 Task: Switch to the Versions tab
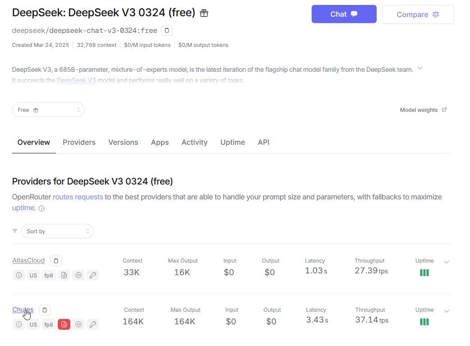(x=123, y=142)
